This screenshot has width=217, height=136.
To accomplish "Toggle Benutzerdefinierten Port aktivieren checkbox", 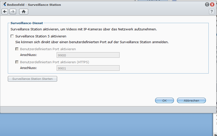I will 17,49.
